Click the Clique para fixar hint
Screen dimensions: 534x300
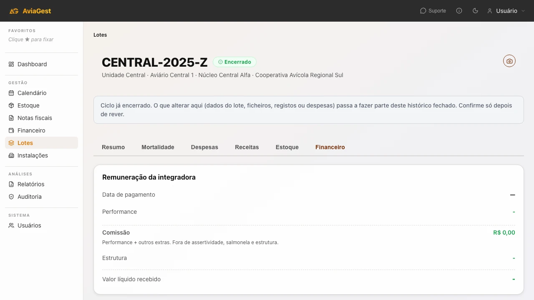point(31,40)
